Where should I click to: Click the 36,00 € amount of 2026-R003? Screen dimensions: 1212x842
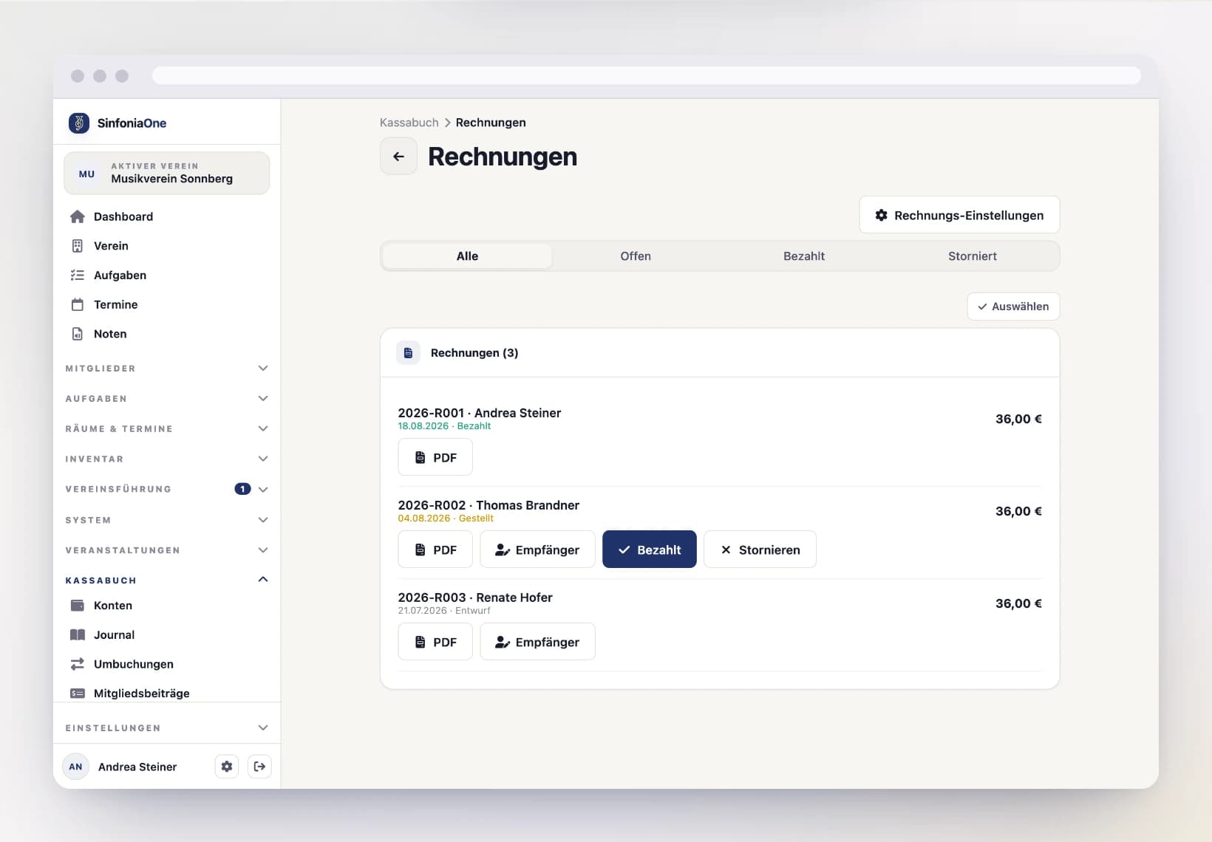coord(1018,603)
